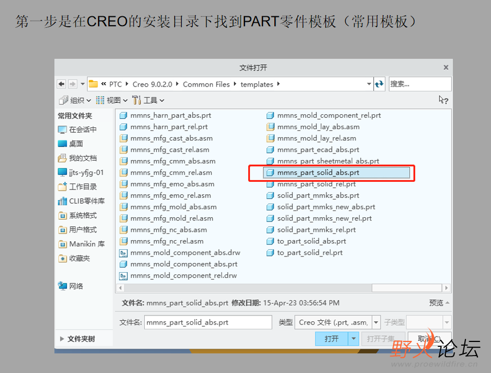Viewport: 491px width, 373px height.
Task: Select mmns_mfg_cast_rel.asm file
Action: coord(164,150)
